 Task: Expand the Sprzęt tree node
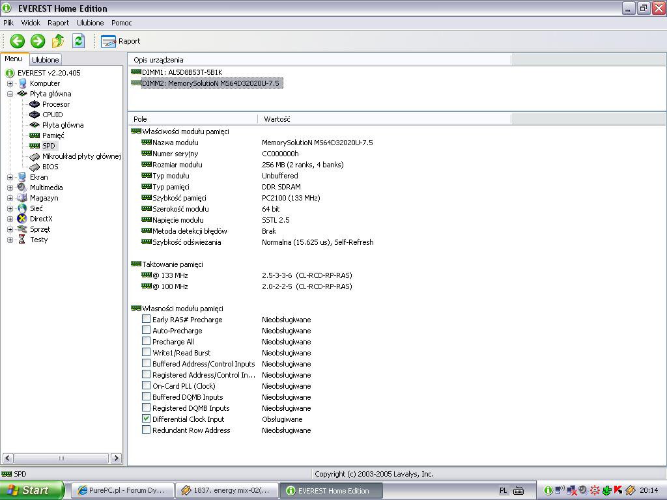pos(10,229)
